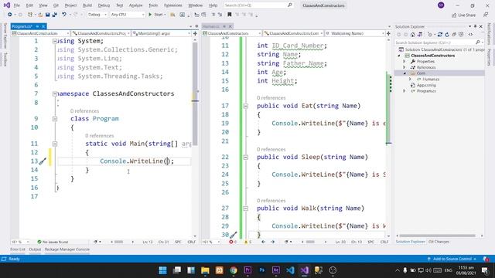The width and height of the screenshot is (495, 278).
Task: Expand the Program.cs node in Solution Explorer
Action: [x=404, y=91]
